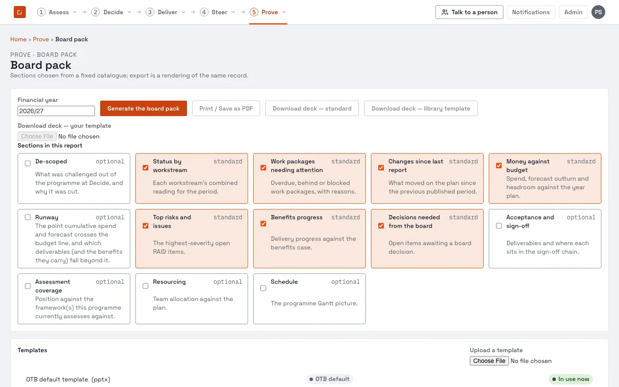Tick the De-scoped section checkbox

point(28,163)
